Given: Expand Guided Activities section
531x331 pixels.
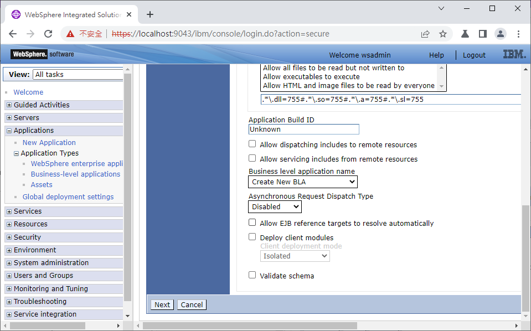Looking at the screenshot, I should (9, 105).
